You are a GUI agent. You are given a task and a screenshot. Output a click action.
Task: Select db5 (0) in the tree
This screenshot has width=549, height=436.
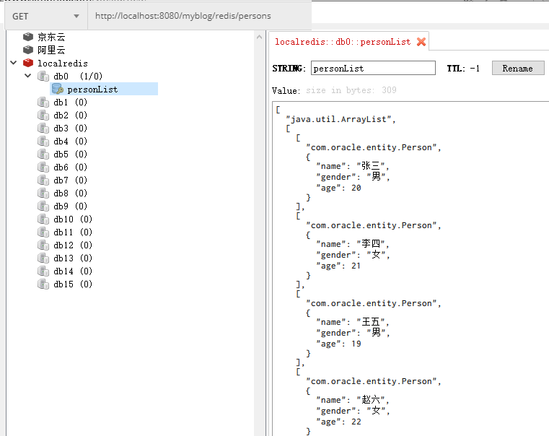(70, 154)
